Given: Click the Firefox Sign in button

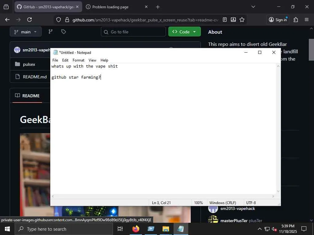Looking at the screenshot, I should pyautogui.click(x=278, y=20).
